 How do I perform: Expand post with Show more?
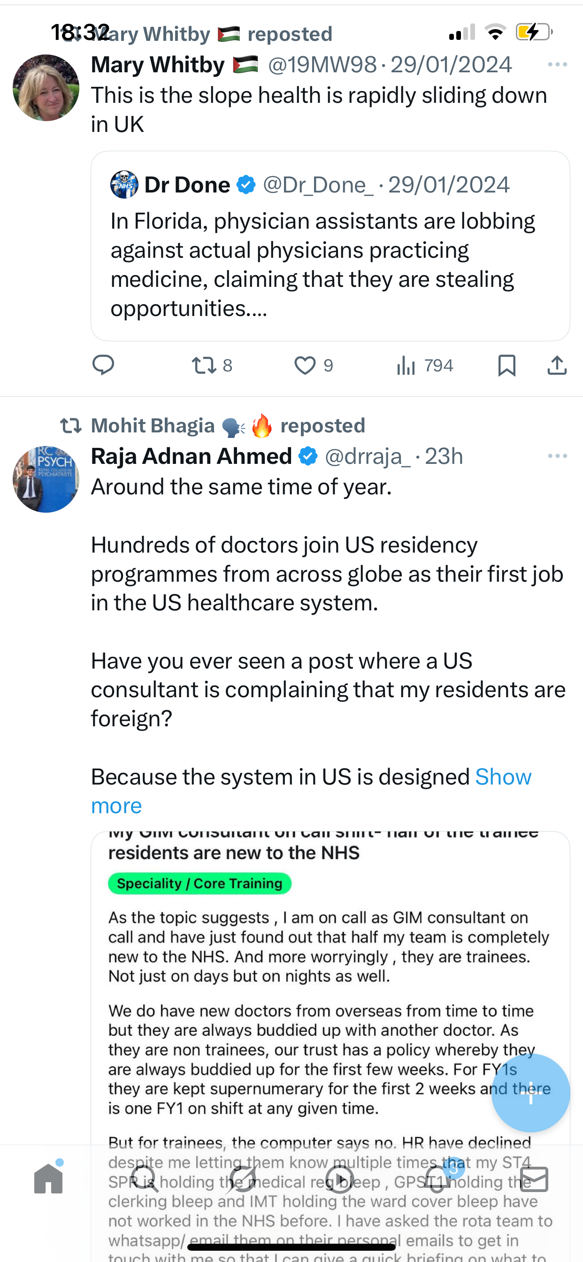point(503,777)
